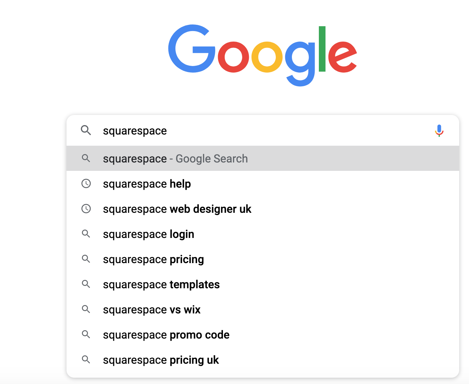469x384 pixels.
Task: Choose the squarespace pricing uk suggestion
Action: pos(161,360)
